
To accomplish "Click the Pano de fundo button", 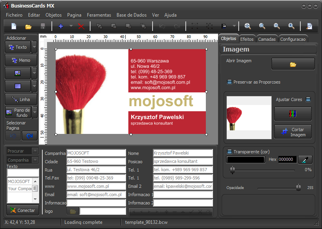I will 18,113.
